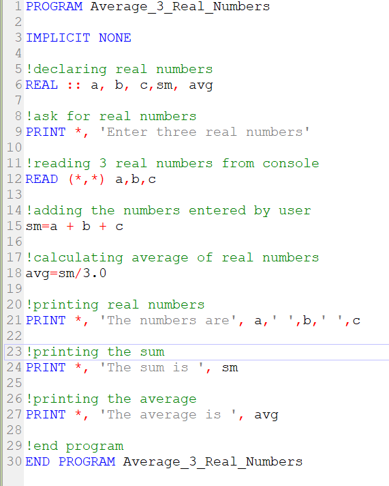This screenshot has width=389, height=486.
Task: Click the READ keyword on line 12
Action: [42, 179]
